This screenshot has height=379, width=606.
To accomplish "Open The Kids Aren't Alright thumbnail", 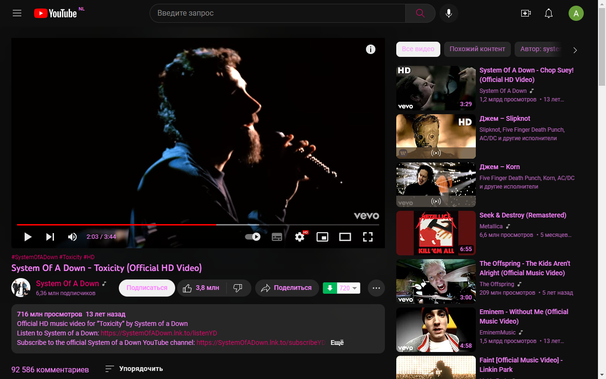I will pos(436,281).
